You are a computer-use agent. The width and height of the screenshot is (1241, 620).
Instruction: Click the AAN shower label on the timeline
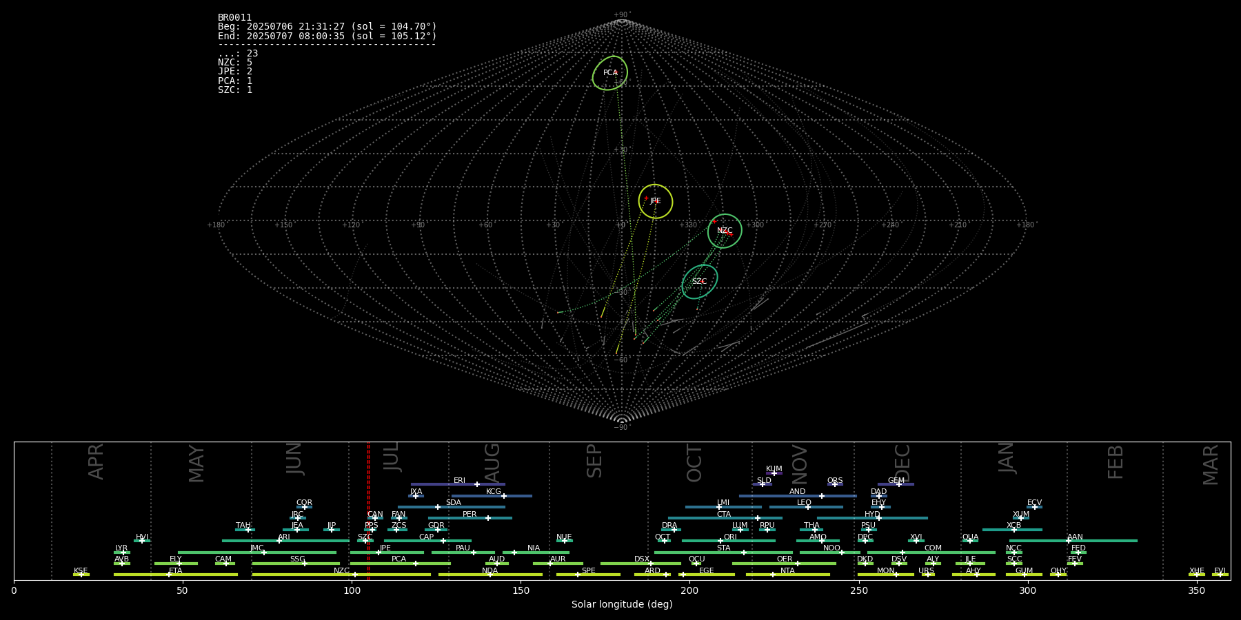(1075, 537)
